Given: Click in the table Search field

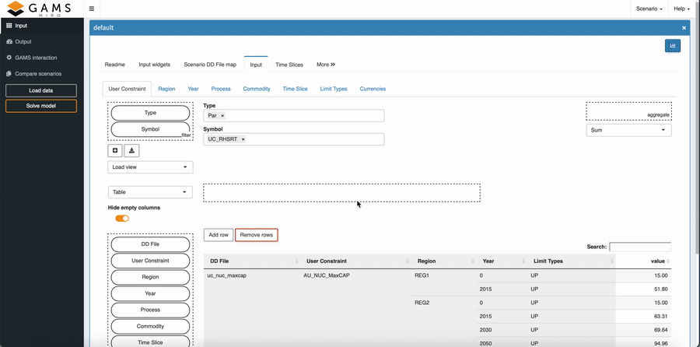Looking at the screenshot, I should 639,247.
